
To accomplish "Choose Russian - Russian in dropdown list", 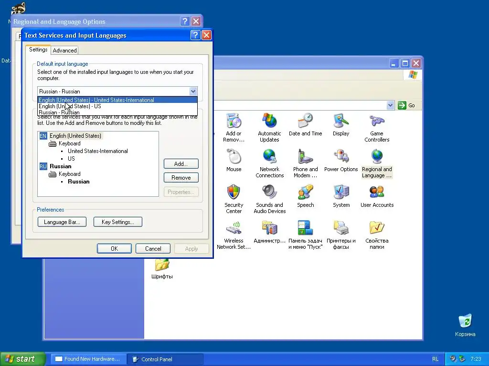I will click(117, 112).
